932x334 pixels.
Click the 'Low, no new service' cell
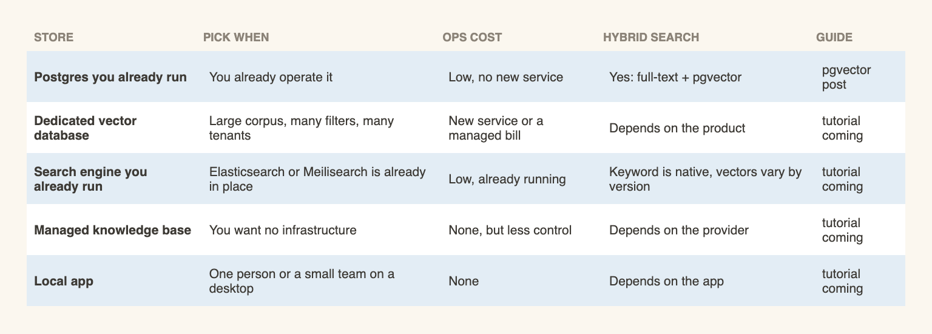coord(505,77)
